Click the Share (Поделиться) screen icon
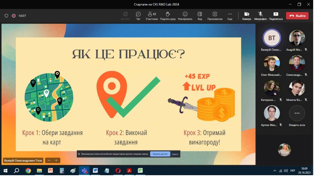The width and height of the screenshot is (316, 178). [x=276, y=16]
